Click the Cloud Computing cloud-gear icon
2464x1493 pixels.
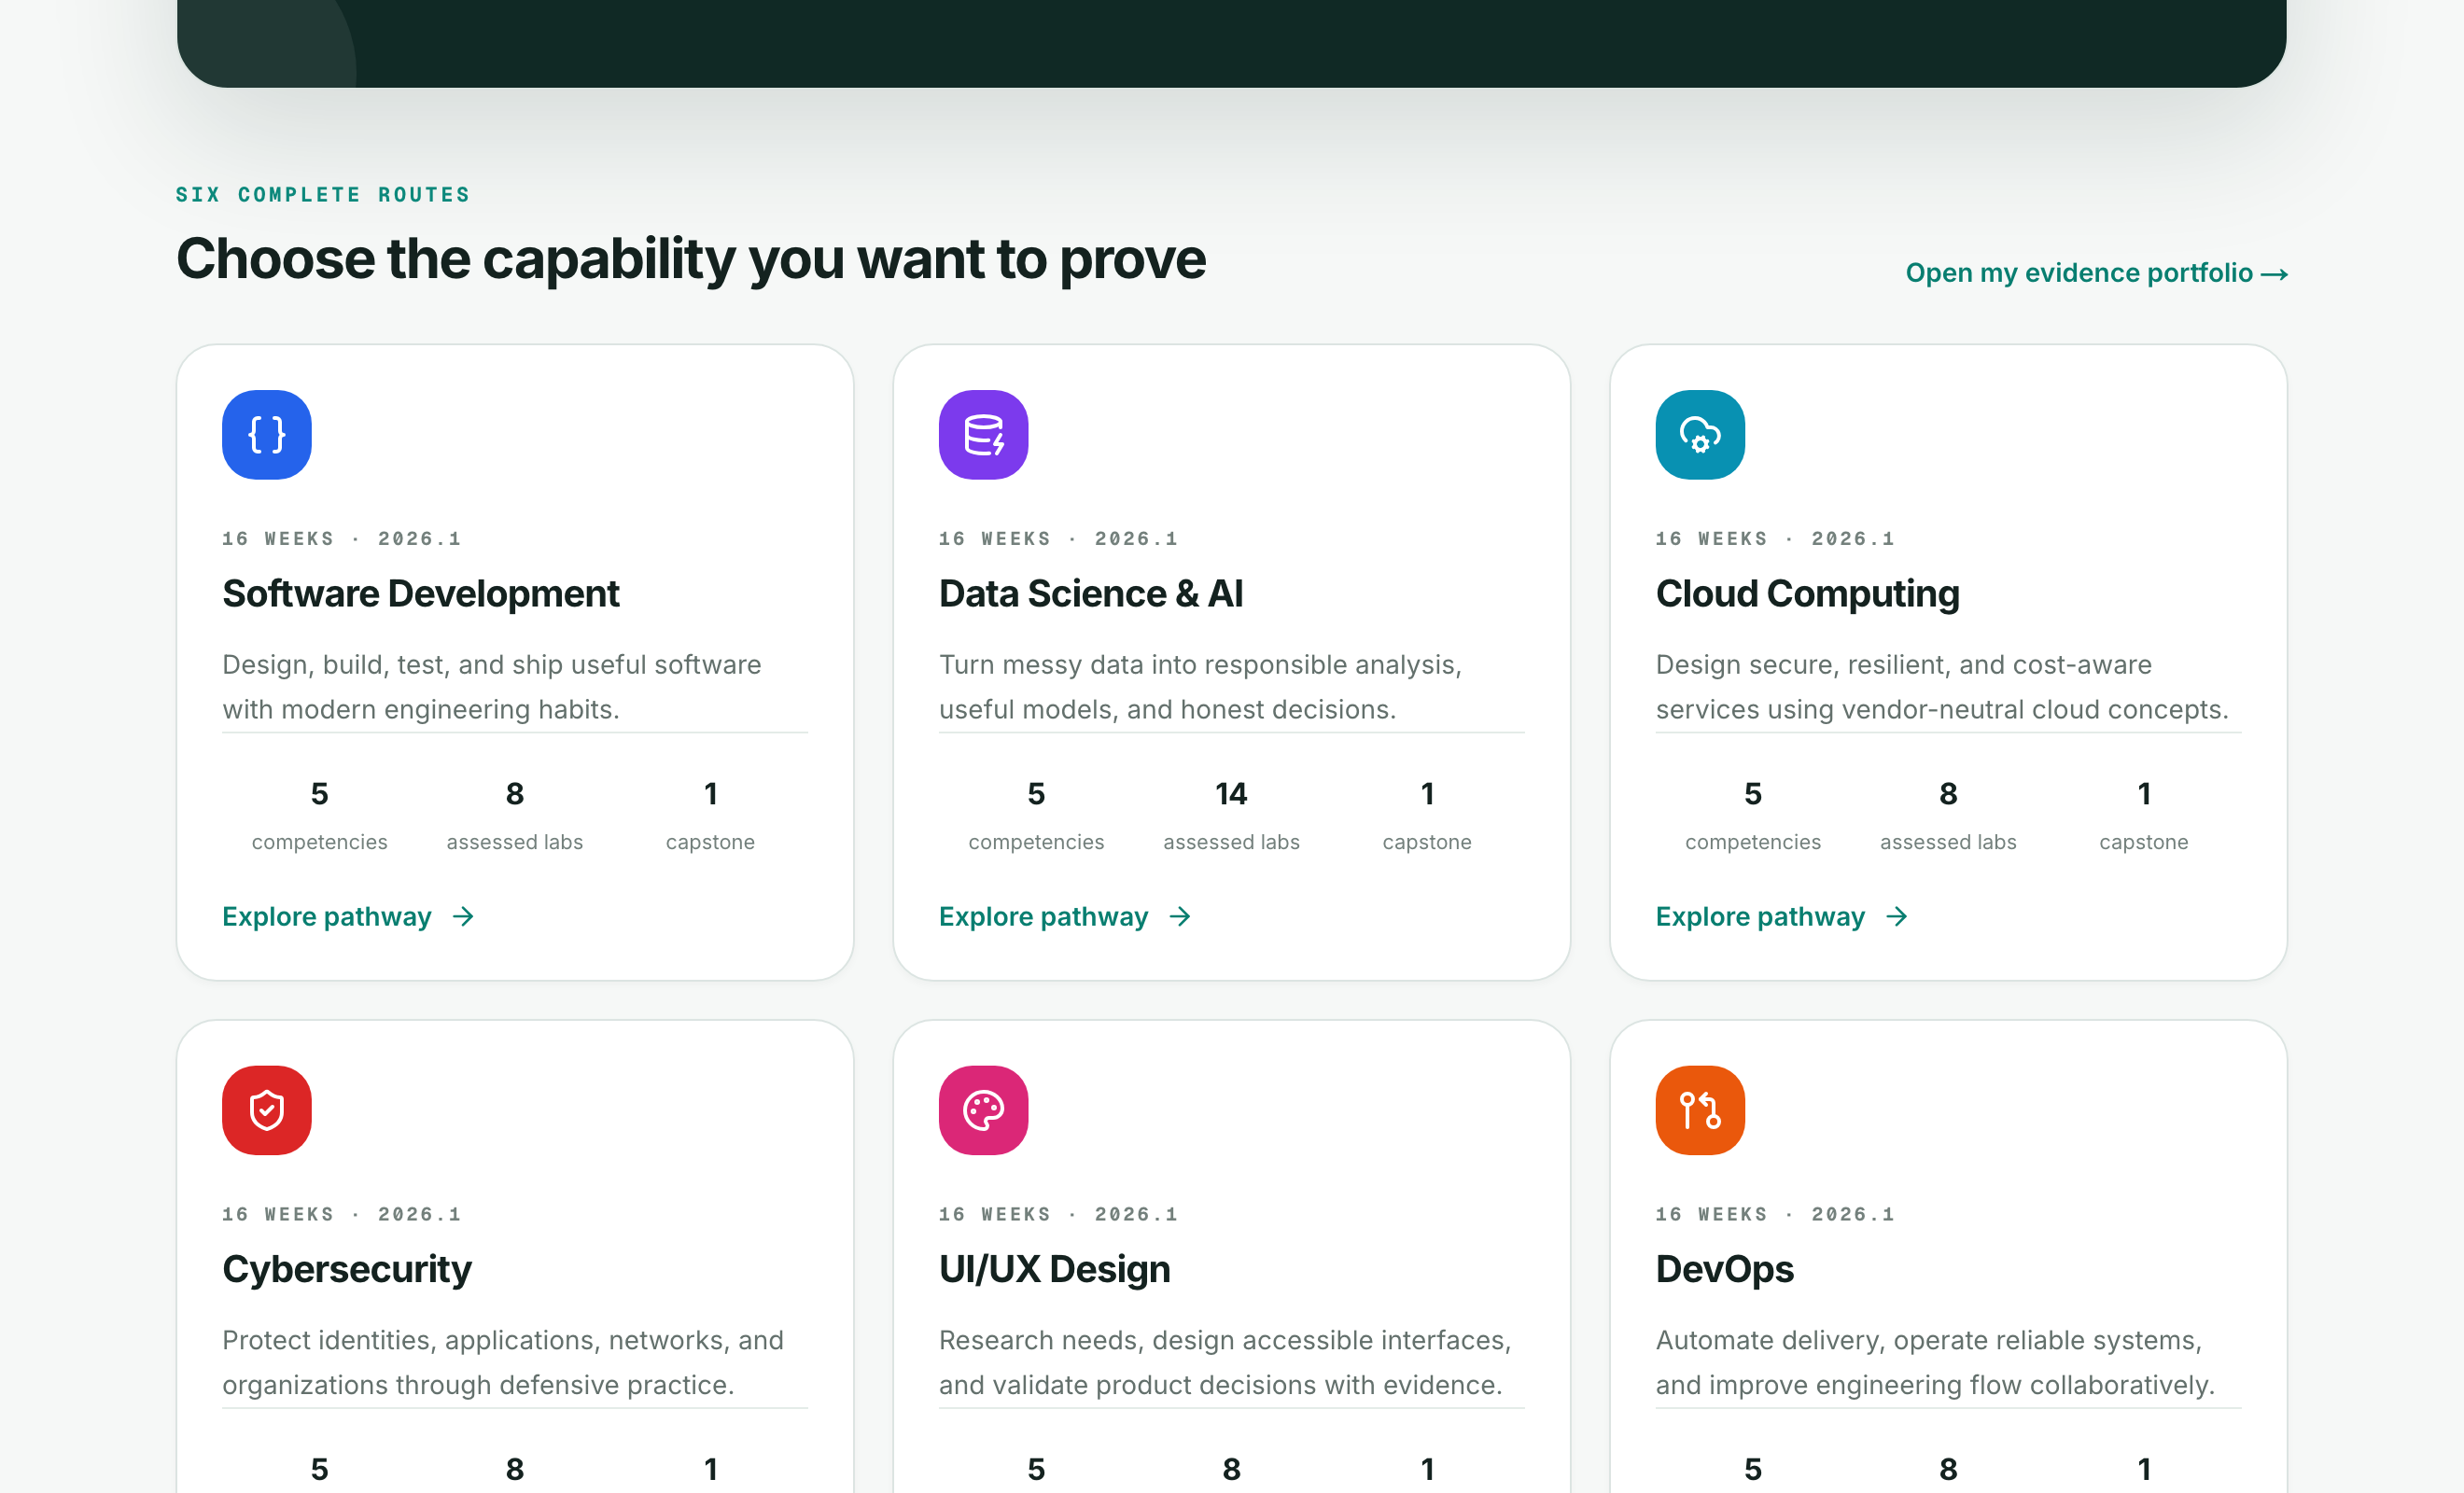click(x=1700, y=435)
